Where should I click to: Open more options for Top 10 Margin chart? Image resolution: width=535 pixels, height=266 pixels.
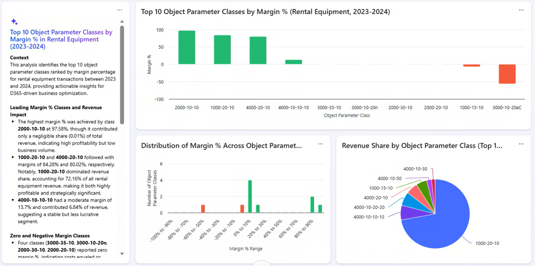[x=521, y=10]
